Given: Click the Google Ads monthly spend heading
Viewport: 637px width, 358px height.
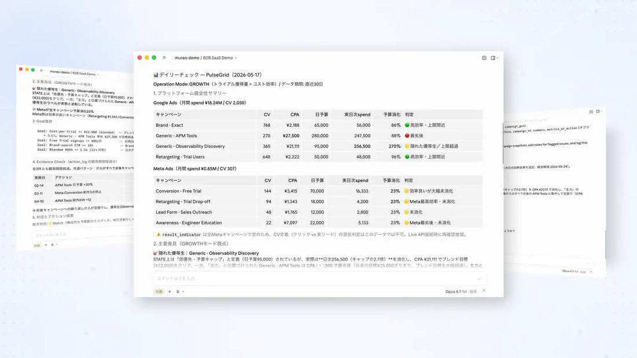Looking at the screenshot, I should 199,103.
